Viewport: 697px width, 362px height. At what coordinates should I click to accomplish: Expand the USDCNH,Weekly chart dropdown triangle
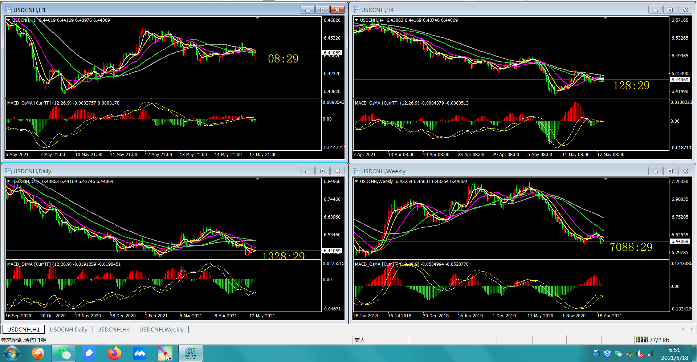tap(356, 181)
